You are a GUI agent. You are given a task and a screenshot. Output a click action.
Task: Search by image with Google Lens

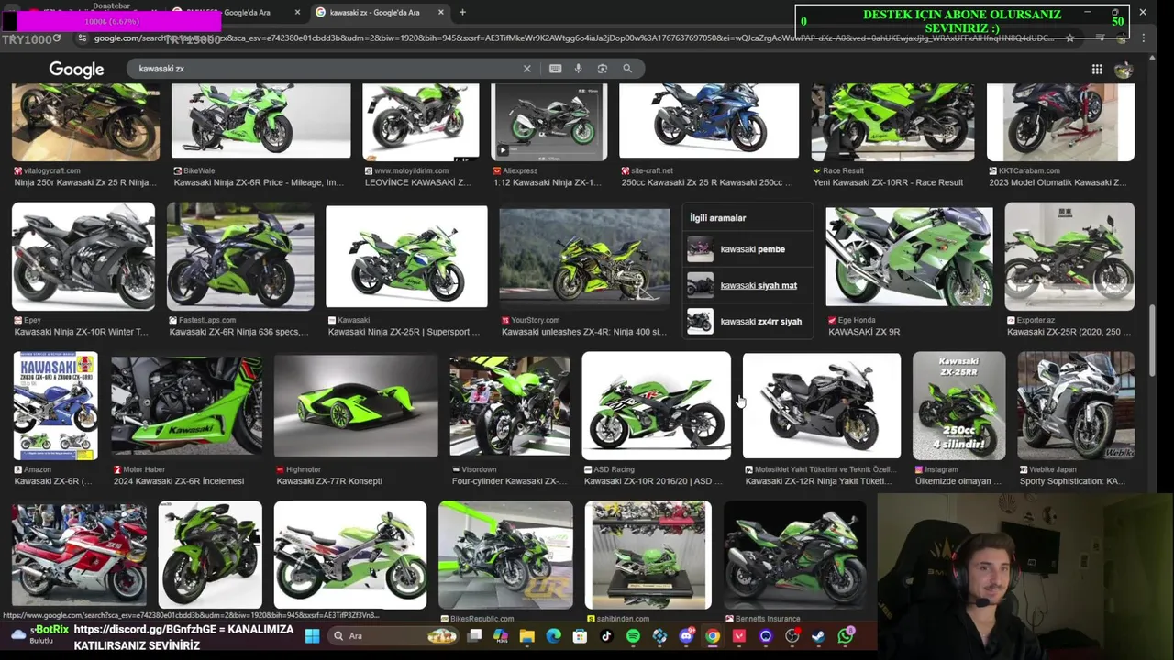603,69
